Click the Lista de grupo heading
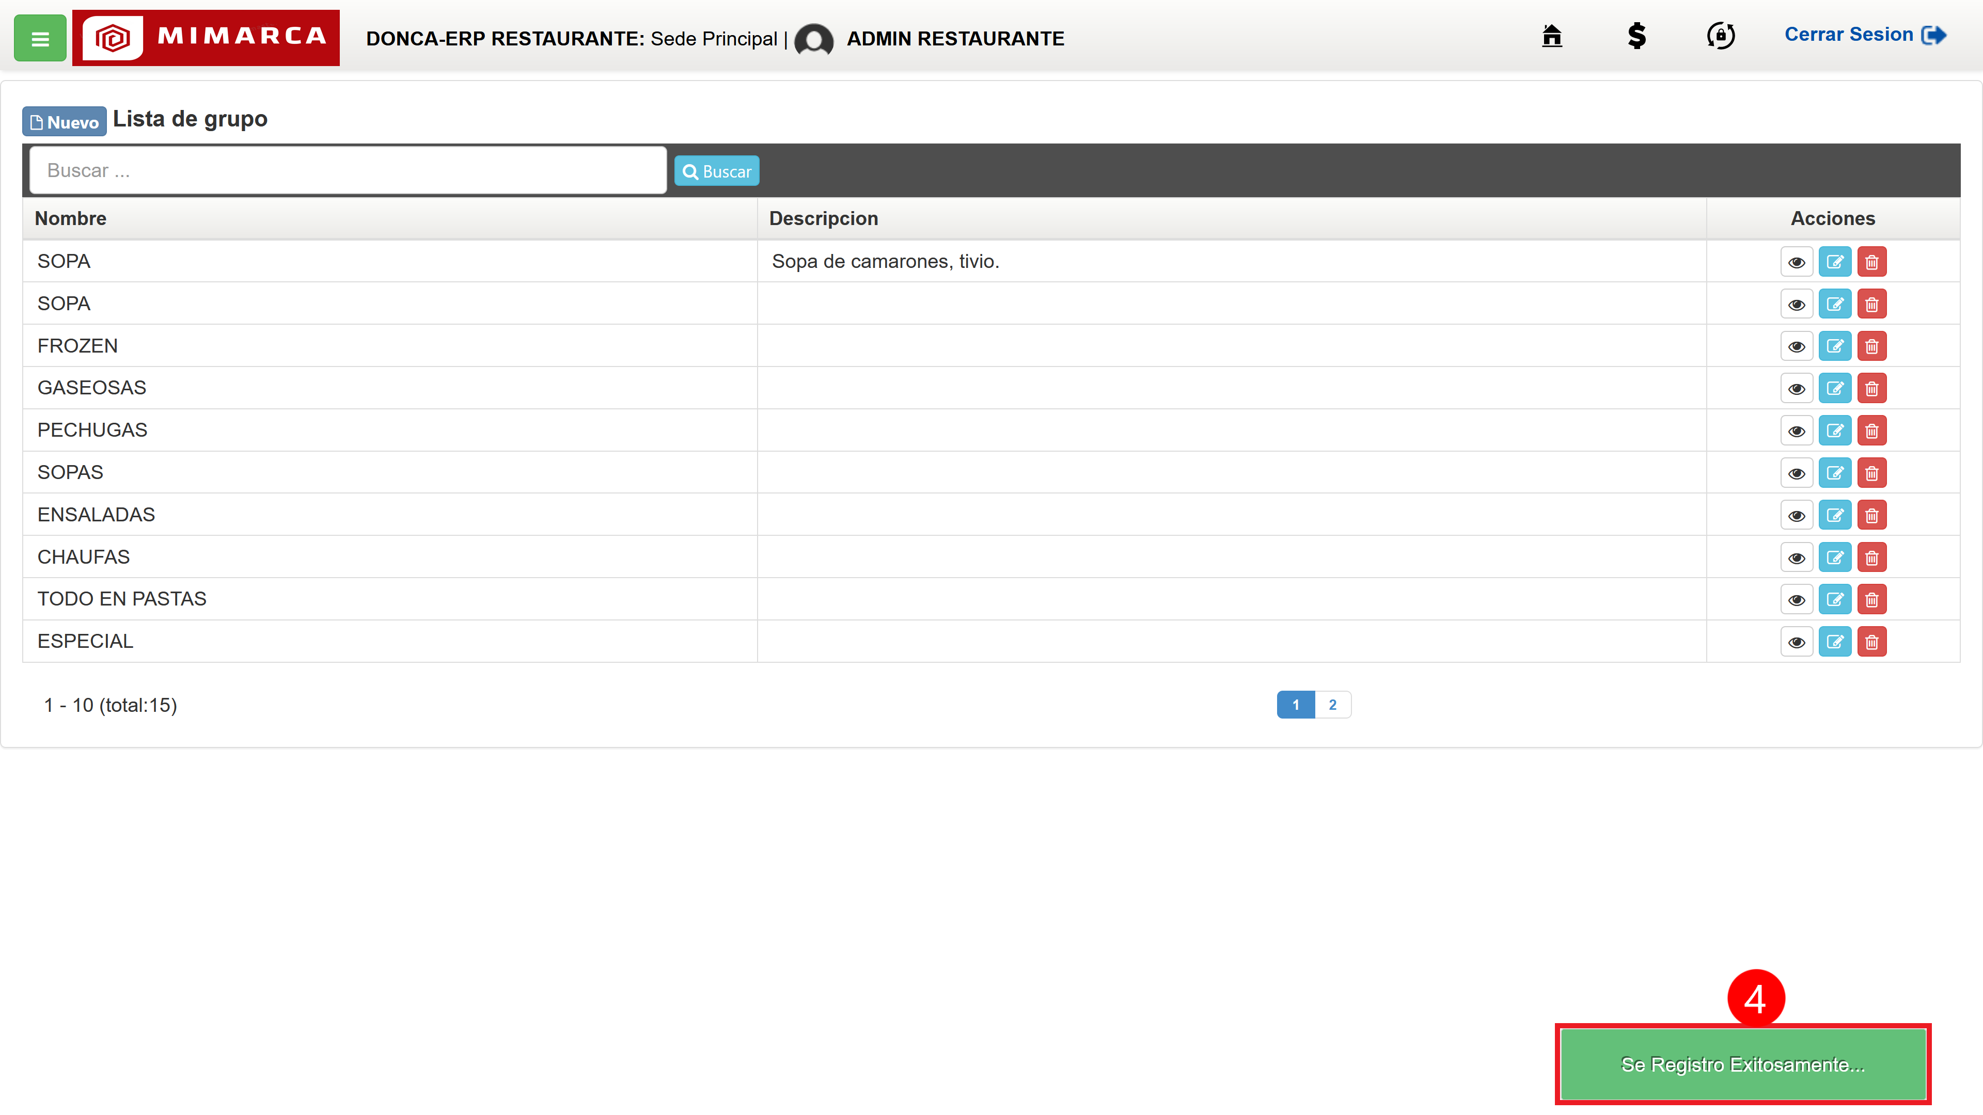This screenshot has height=1115, width=1983. point(190,119)
